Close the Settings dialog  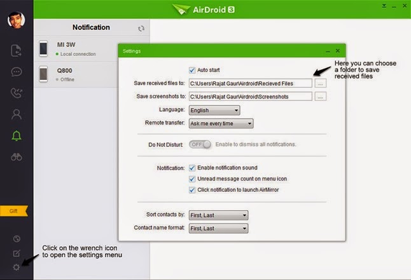(x=338, y=51)
